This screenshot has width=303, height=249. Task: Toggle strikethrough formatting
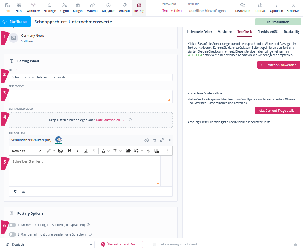tap(94, 151)
